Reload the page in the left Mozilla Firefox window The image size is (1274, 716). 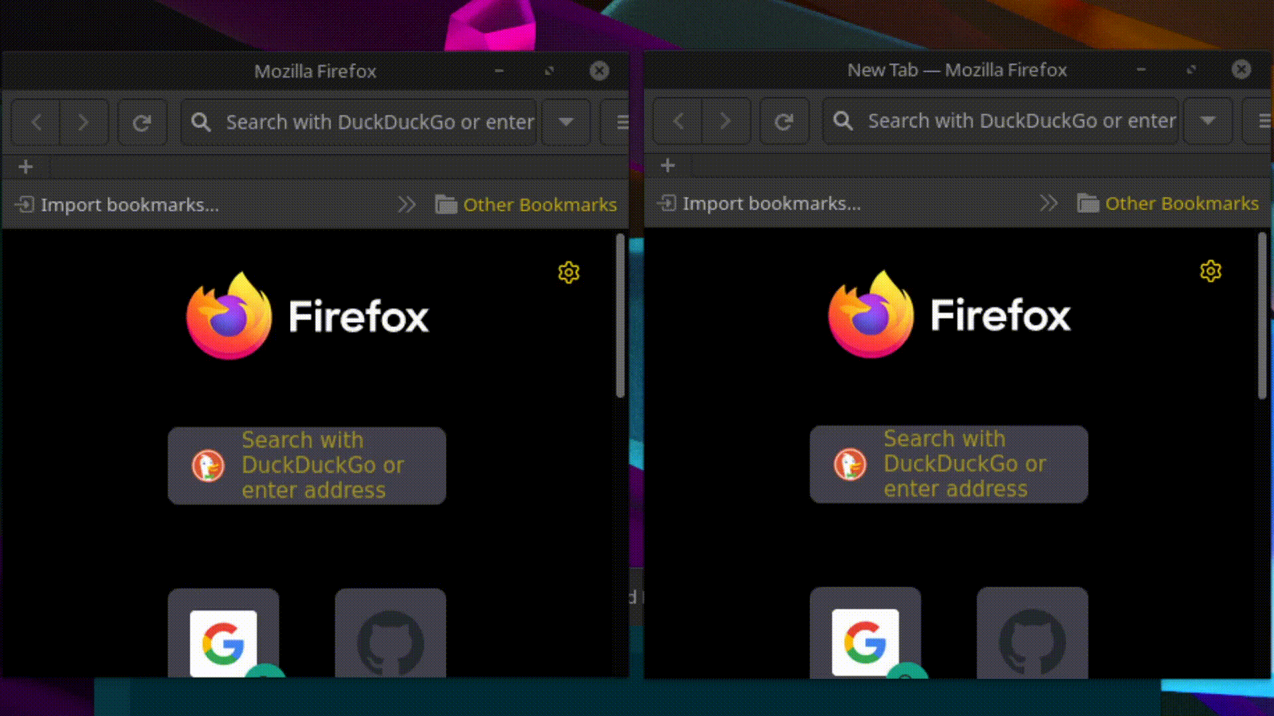[142, 122]
